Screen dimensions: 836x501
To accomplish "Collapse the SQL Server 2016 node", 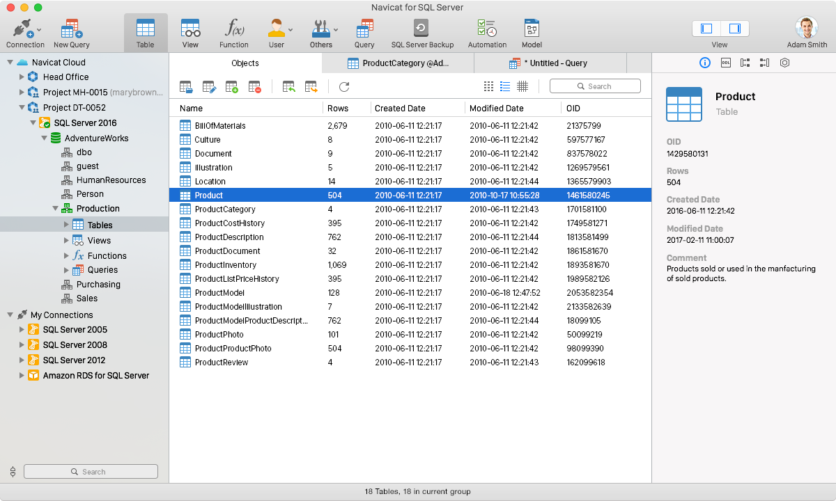I will tap(32, 123).
